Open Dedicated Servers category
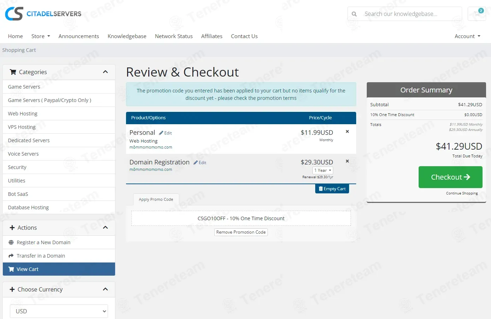The width and height of the screenshot is (491, 319). [59, 140]
